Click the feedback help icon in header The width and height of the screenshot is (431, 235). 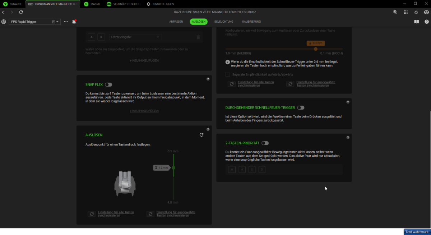coord(426,12)
